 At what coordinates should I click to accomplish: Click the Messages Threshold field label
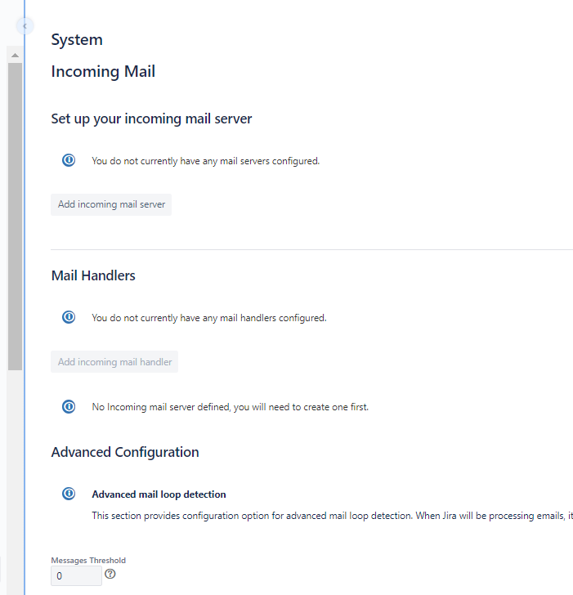pos(88,561)
